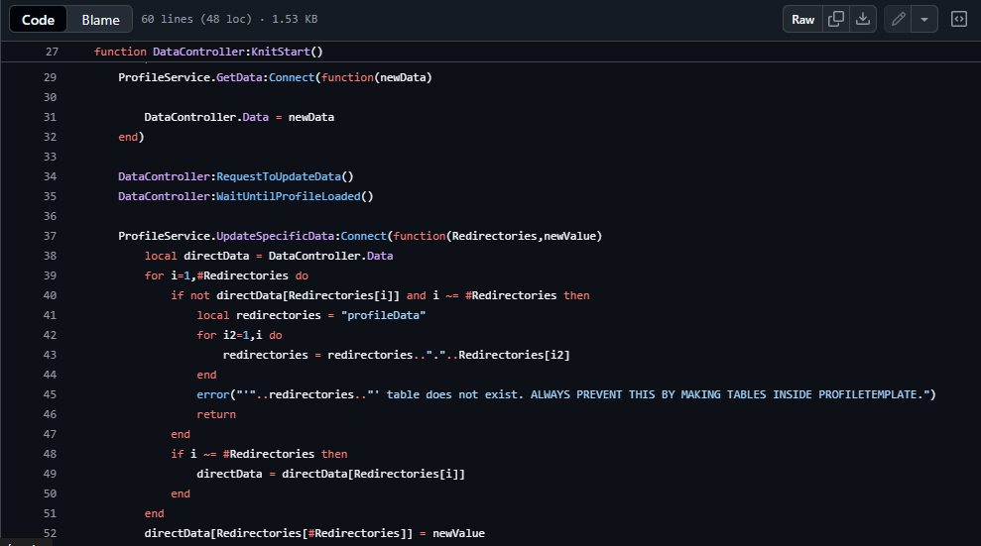
Task: Click the sticky KnitStart function header
Action: [x=238, y=52]
